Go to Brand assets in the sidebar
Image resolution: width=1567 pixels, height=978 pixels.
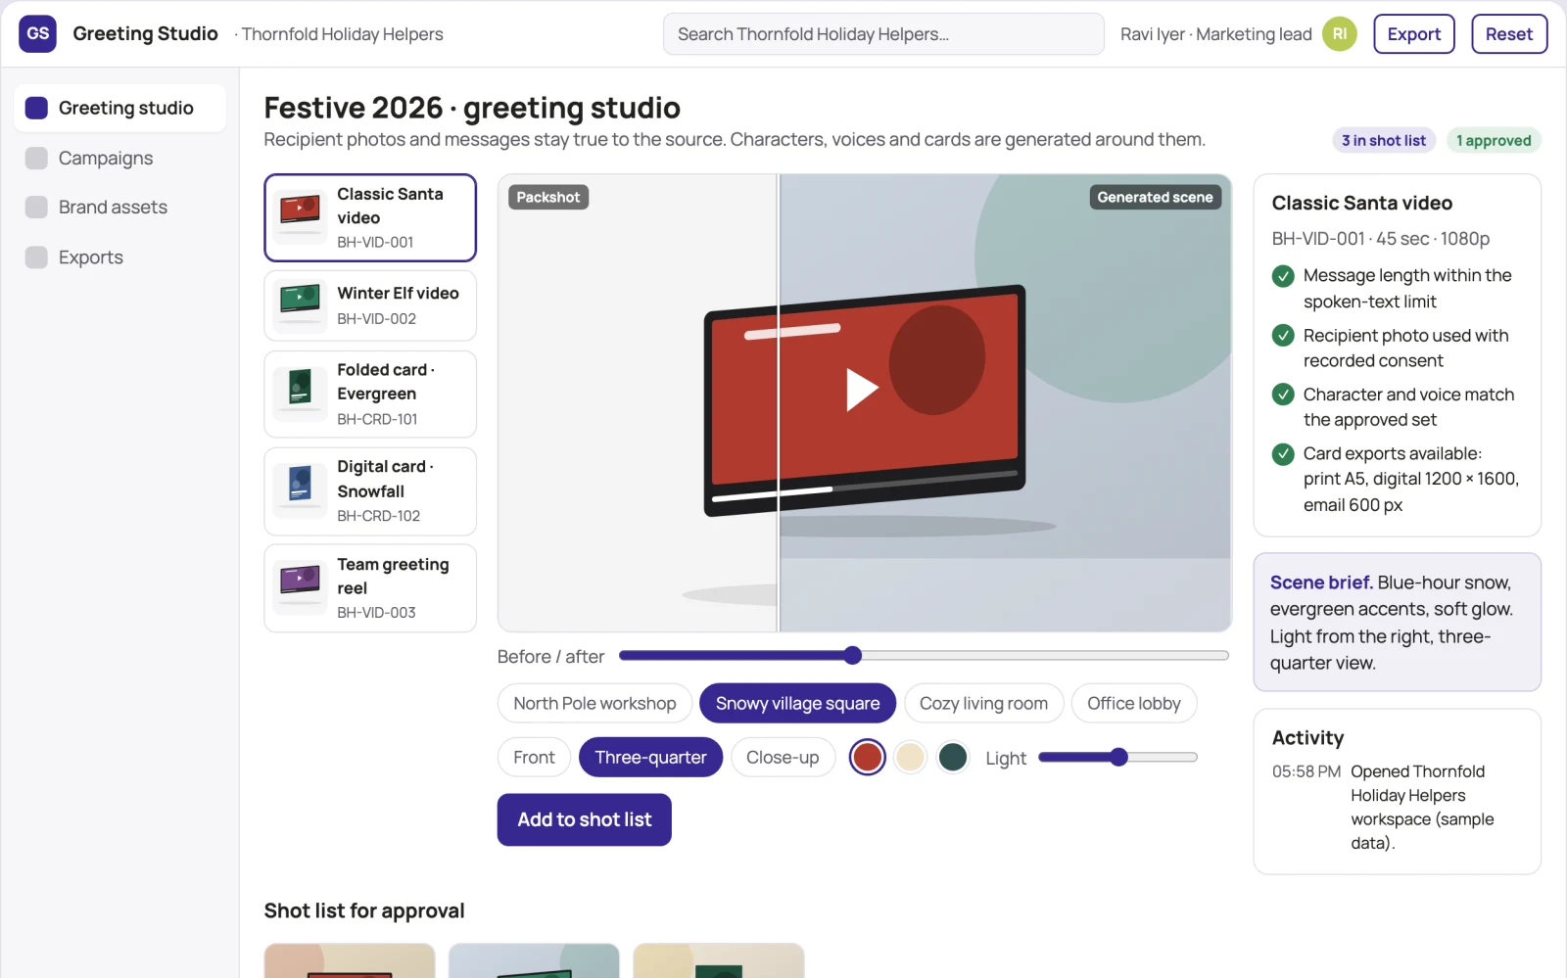tap(119, 208)
